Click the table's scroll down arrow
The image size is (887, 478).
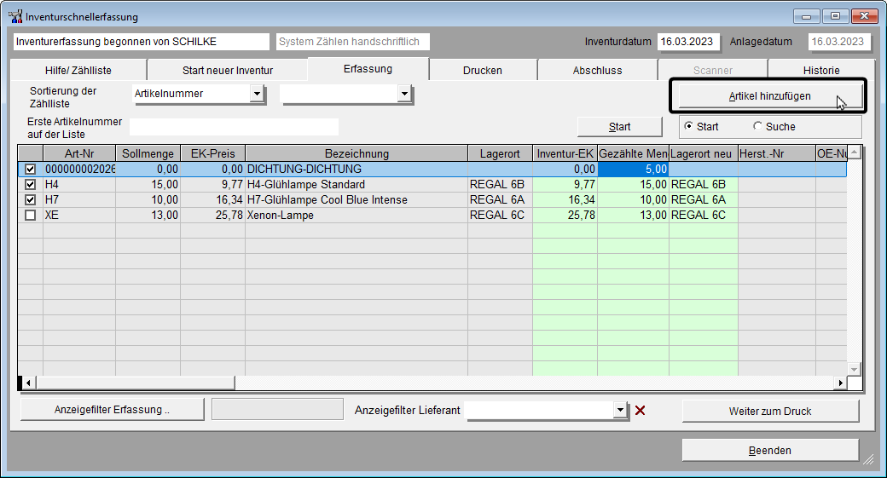pyautogui.click(x=855, y=369)
